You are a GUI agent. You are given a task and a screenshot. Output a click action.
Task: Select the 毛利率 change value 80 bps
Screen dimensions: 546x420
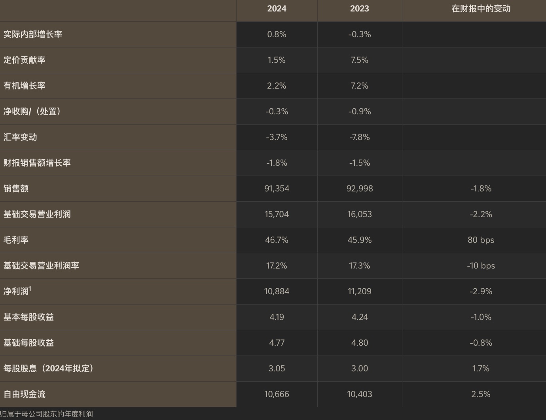coord(481,240)
